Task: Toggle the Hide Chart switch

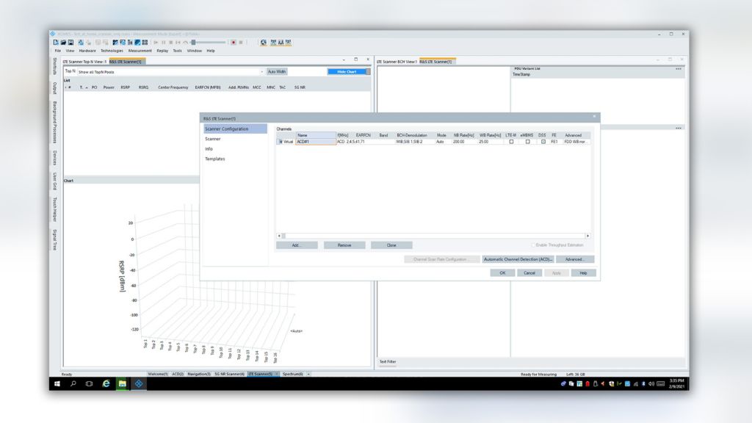Action: [x=348, y=71]
